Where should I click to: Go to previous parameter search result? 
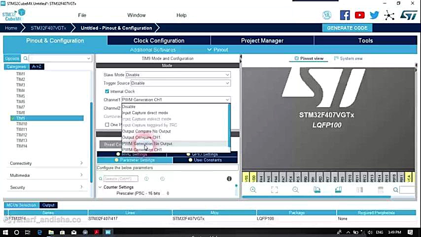(x=146, y=179)
